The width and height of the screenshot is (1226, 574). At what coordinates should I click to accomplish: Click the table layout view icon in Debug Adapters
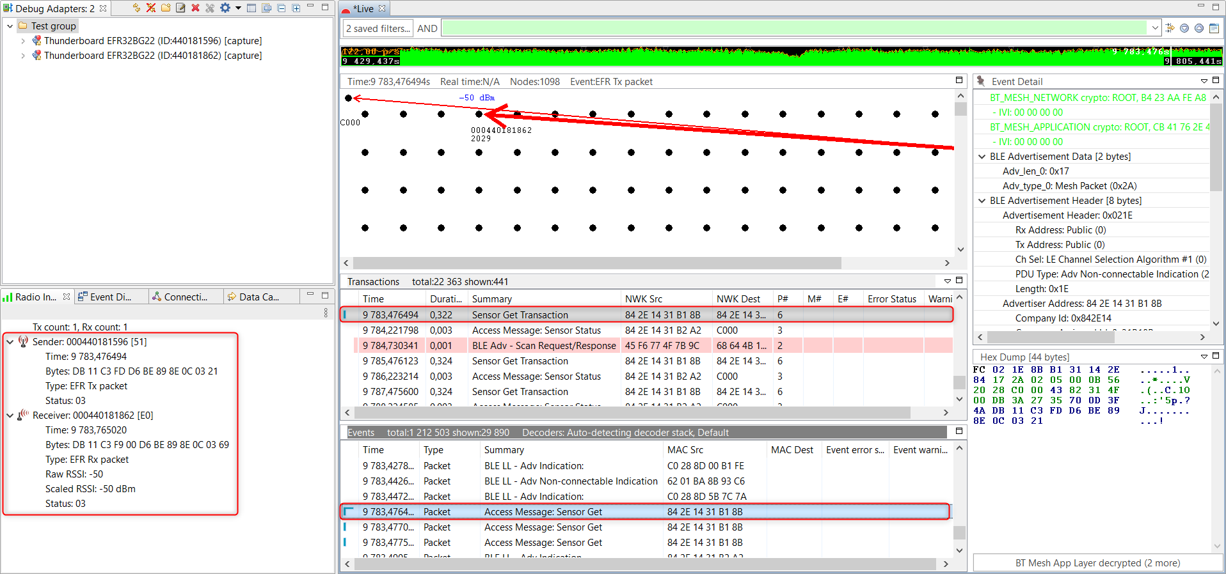pyautogui.click(x=251, y=8)
